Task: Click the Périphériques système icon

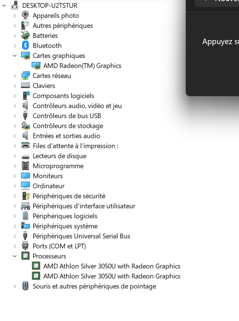Action: point(25,226)
